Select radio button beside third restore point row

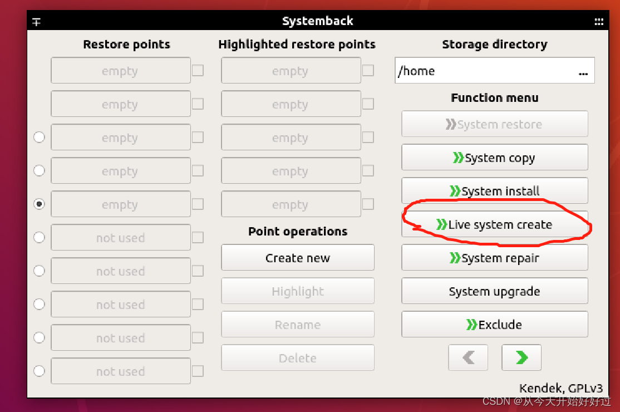pos(39,137)
